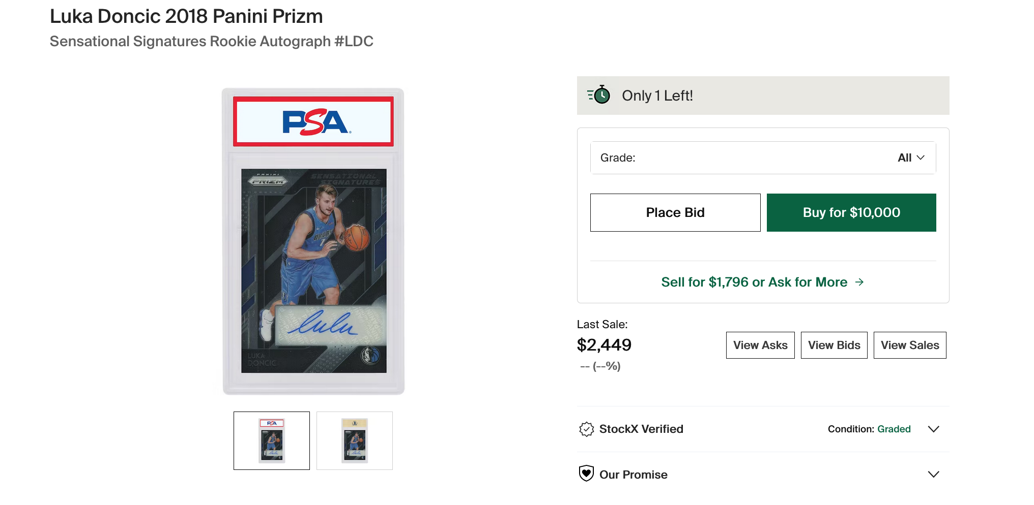Open the View Asks list

pyautogui.click(x=760, y=345)
